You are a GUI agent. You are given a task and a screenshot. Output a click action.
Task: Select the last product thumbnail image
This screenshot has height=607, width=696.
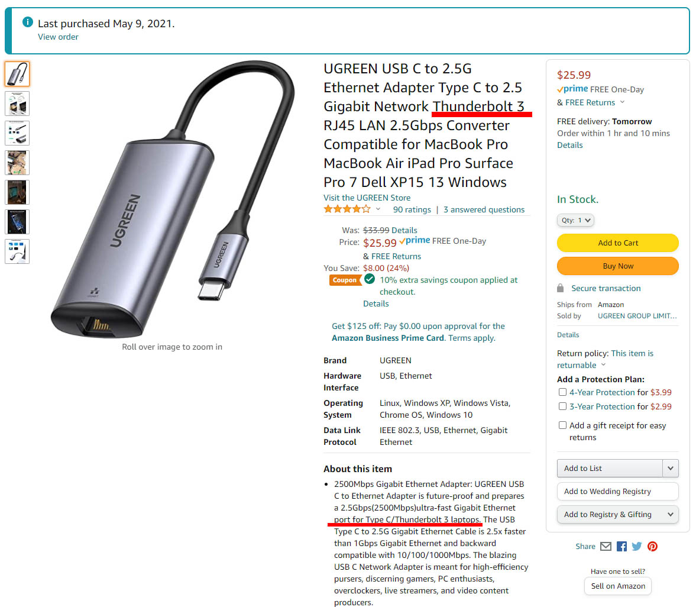click(17, 251)
